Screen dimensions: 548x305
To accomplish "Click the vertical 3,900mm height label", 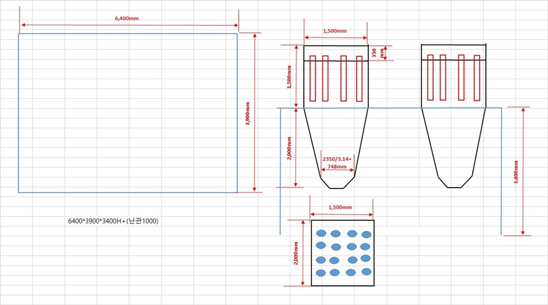I will tap(247, 114).
